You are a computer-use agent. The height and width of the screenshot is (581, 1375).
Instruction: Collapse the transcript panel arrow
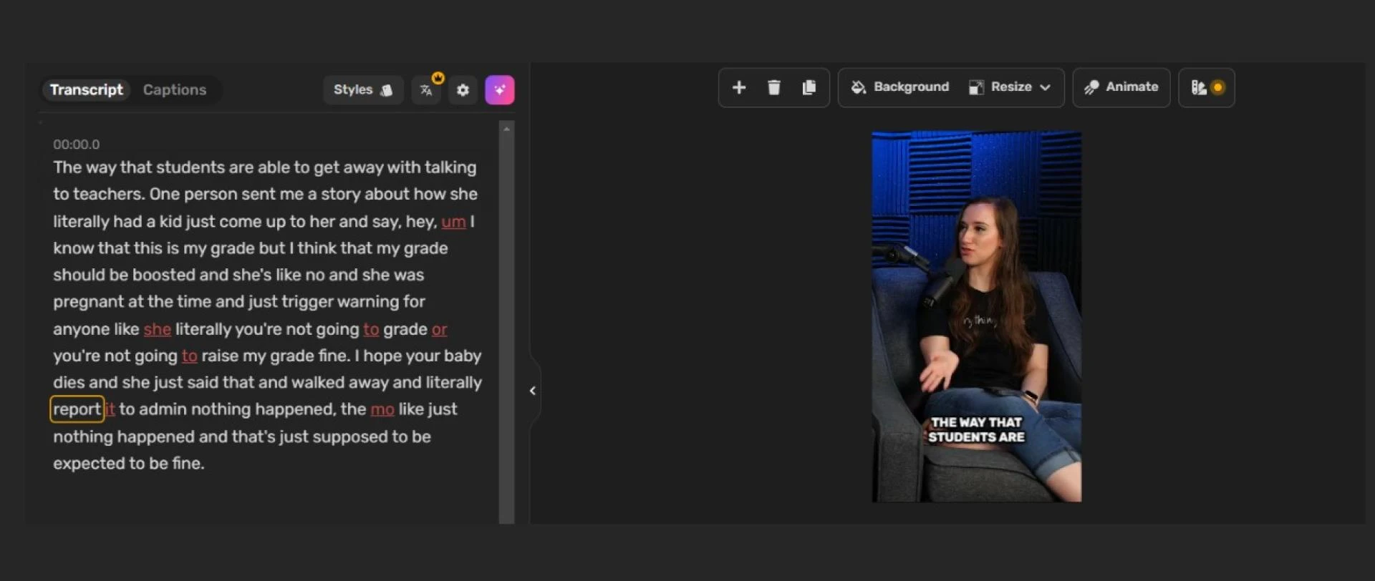533,391
